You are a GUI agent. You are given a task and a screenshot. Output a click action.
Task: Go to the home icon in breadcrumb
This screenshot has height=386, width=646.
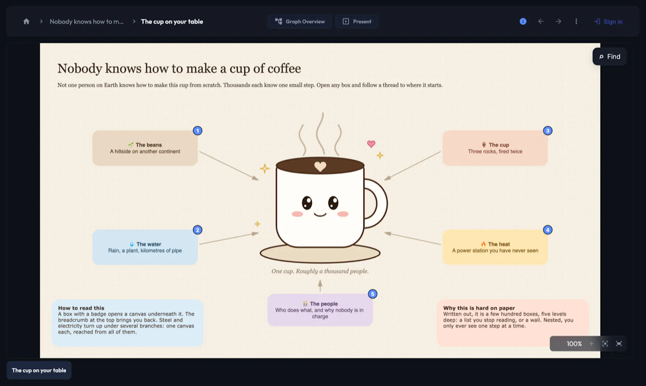coord(26,21)
